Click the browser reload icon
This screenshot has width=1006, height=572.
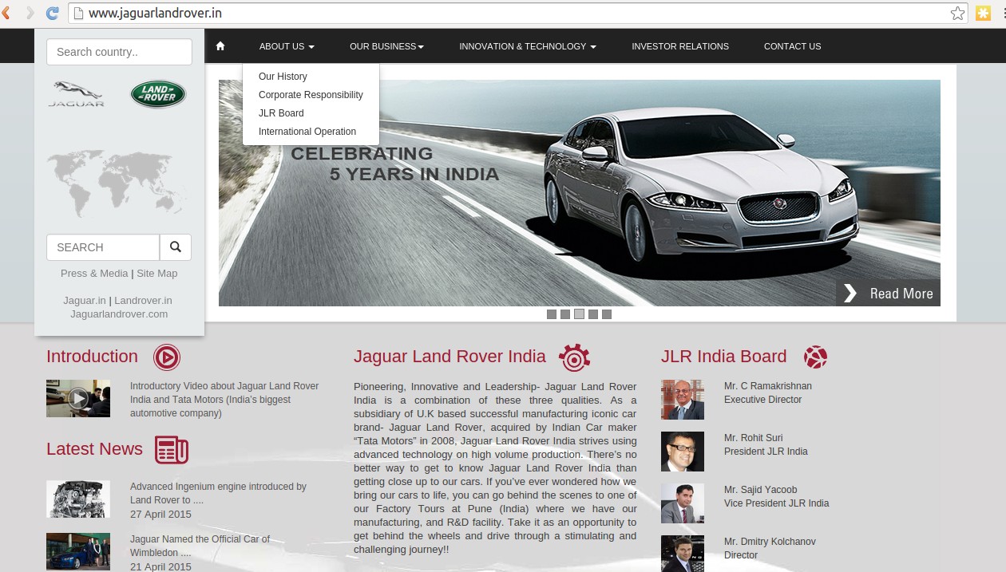pos(53,13)
